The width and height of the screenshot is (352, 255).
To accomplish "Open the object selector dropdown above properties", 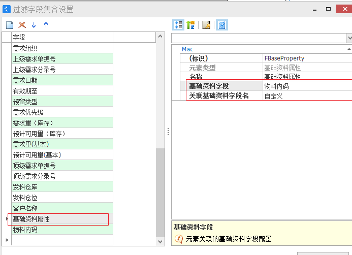I will [349, 38].
